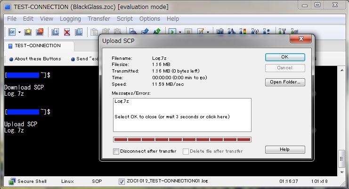This screenshot has width=349, height=189.
Task: Open the View menu
Action: point(47,19)
